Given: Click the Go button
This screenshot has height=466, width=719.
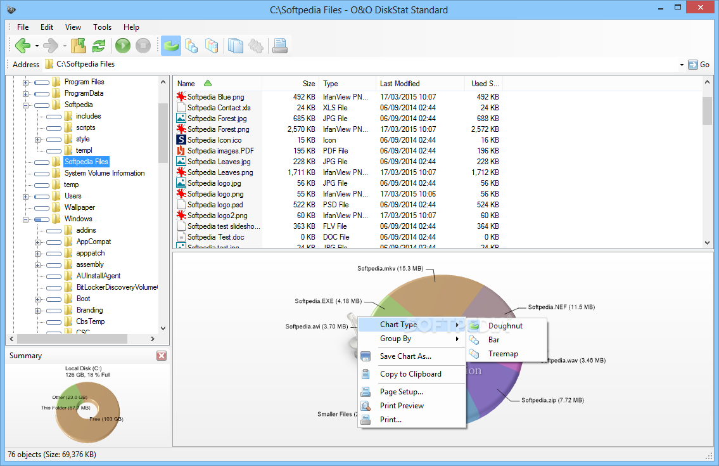Looking at the screenshot, I should click(699, 65).
